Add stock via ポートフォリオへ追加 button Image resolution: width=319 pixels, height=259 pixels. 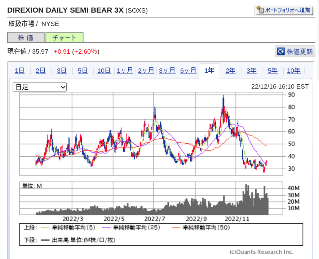284,10
